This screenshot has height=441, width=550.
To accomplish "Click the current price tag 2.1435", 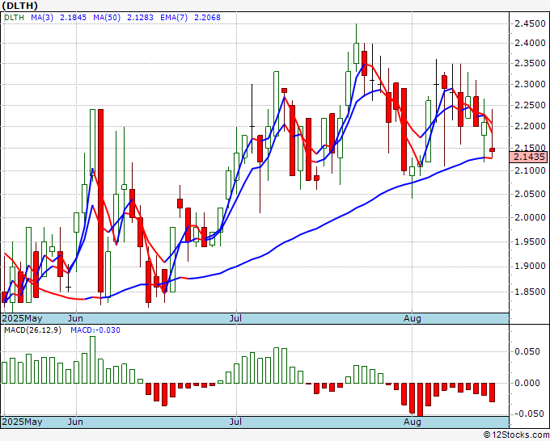I will 528,157.
